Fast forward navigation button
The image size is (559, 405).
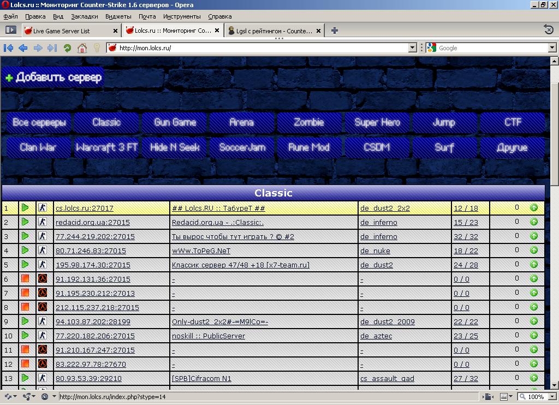(x=52, y=48)
